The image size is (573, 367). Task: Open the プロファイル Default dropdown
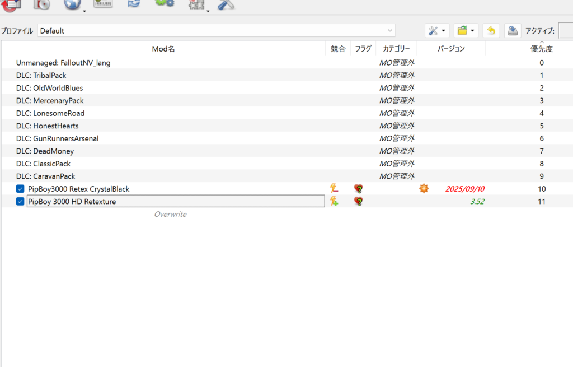point(216,31)
